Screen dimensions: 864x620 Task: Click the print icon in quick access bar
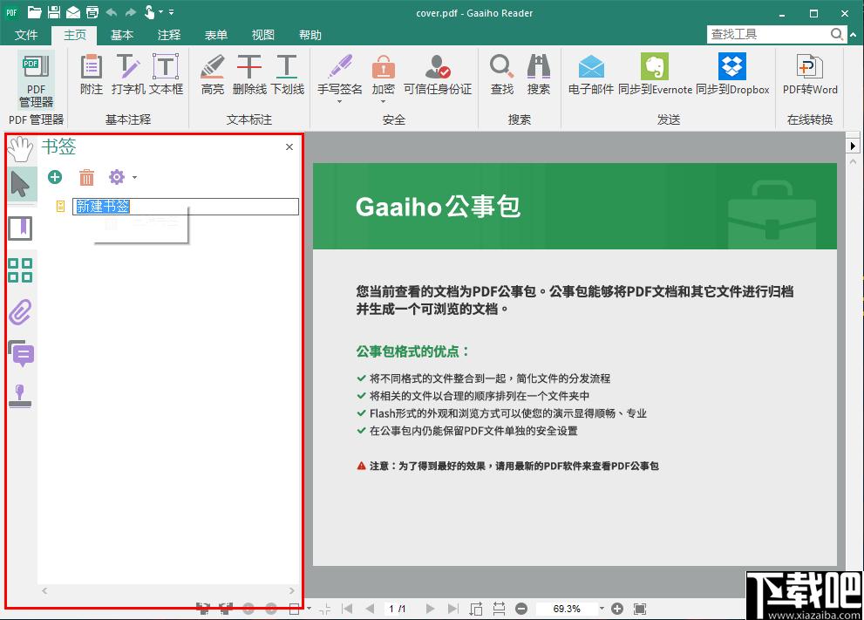tap(92, 12)
